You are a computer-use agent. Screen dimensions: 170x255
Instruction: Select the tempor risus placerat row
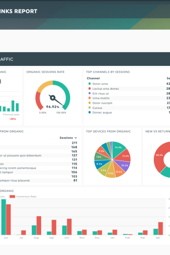pos(39,180)
